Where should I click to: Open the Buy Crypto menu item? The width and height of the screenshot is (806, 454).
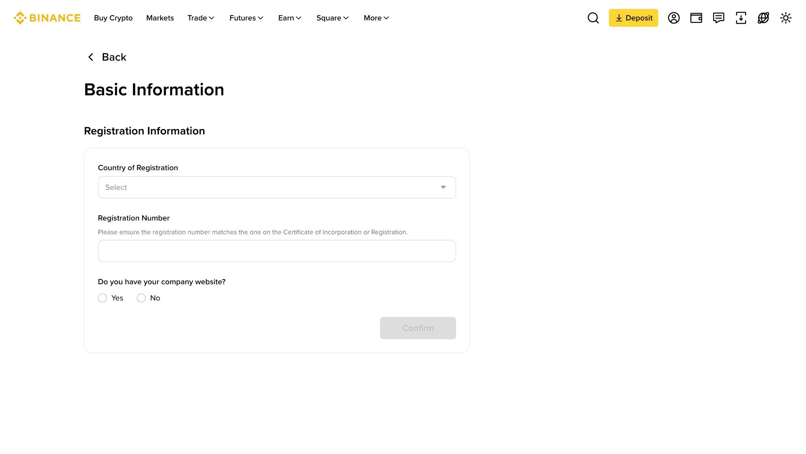click(x=113, y=18)
